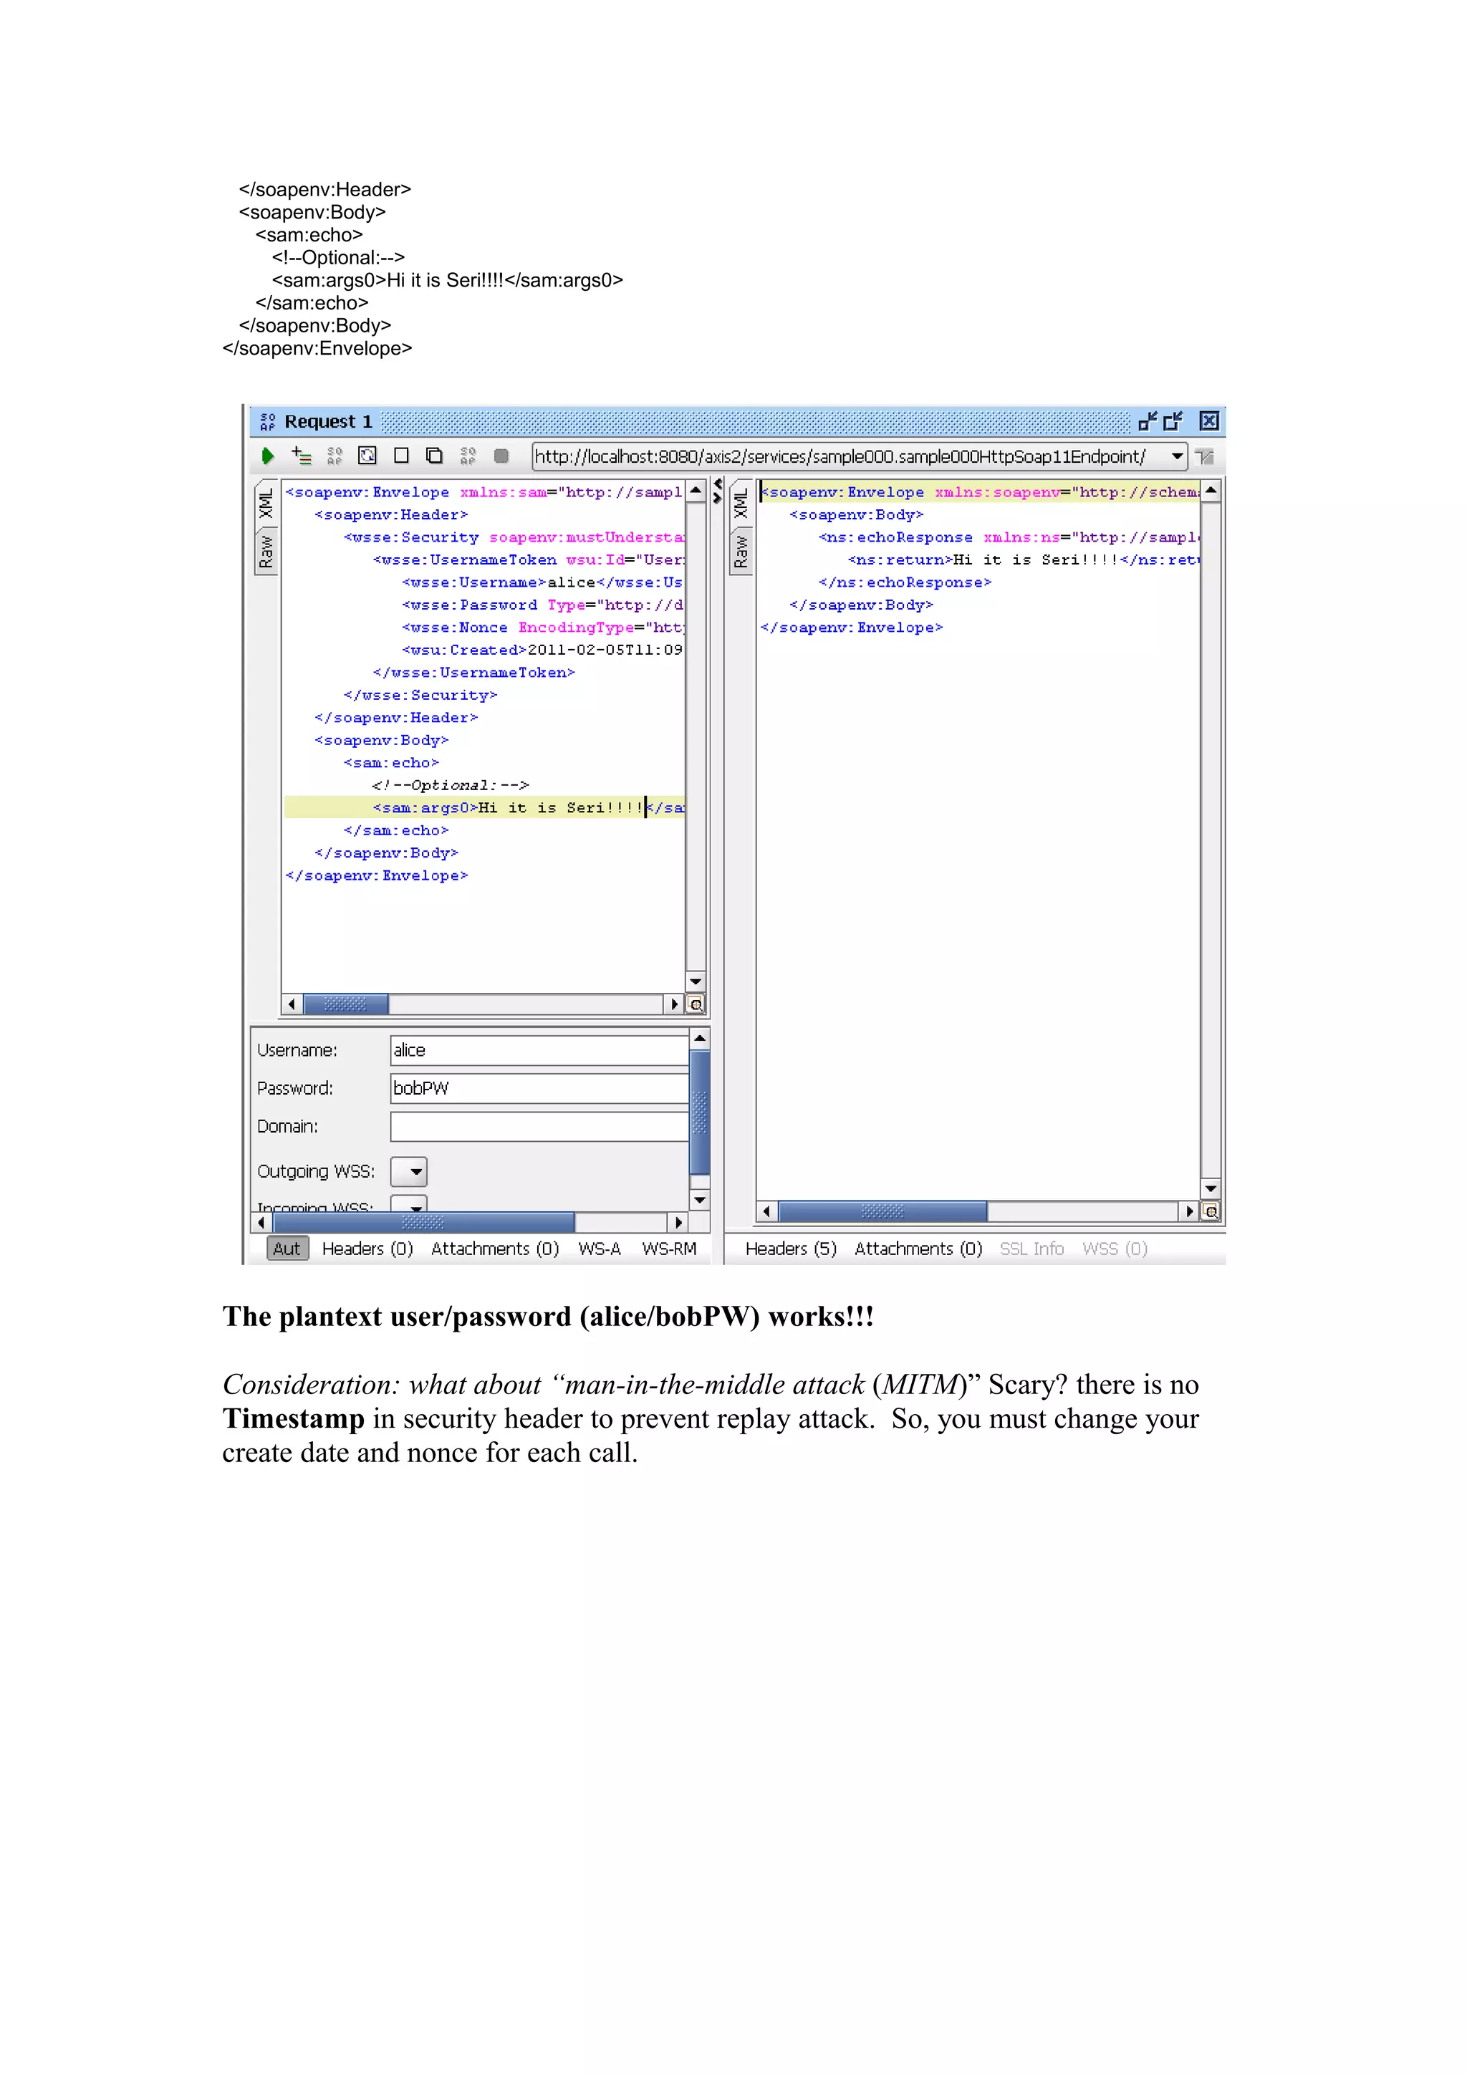Switch request editor to XML view tab
This screenshot has width=1467, height=2076.
click(266, 503)
